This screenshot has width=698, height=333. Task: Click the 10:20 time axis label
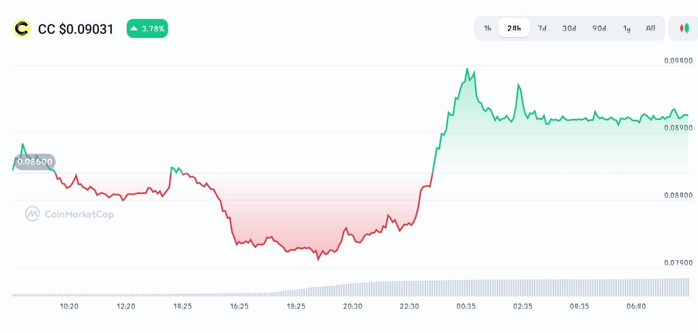[69, 306]
